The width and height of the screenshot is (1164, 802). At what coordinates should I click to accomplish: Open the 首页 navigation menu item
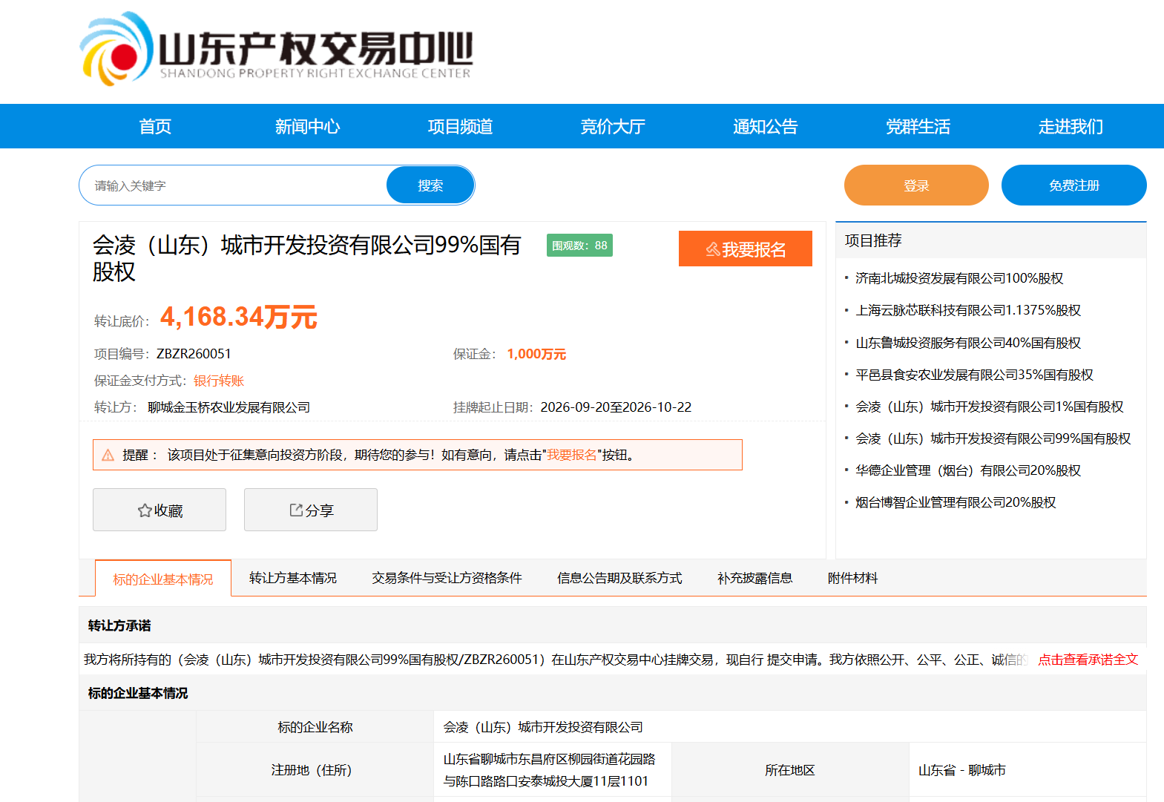point(155,126)
